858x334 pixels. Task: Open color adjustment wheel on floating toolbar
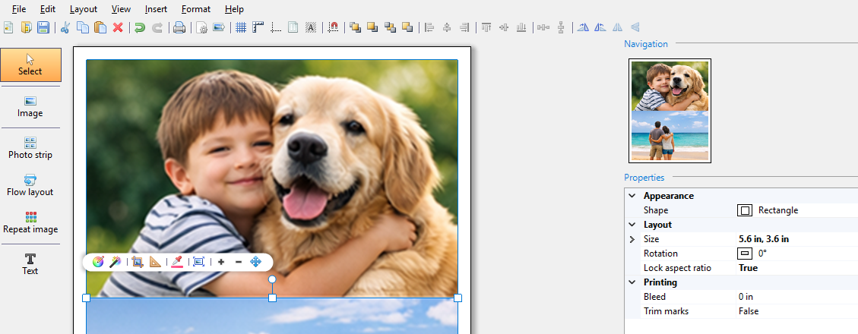click(x=98, y=262)
